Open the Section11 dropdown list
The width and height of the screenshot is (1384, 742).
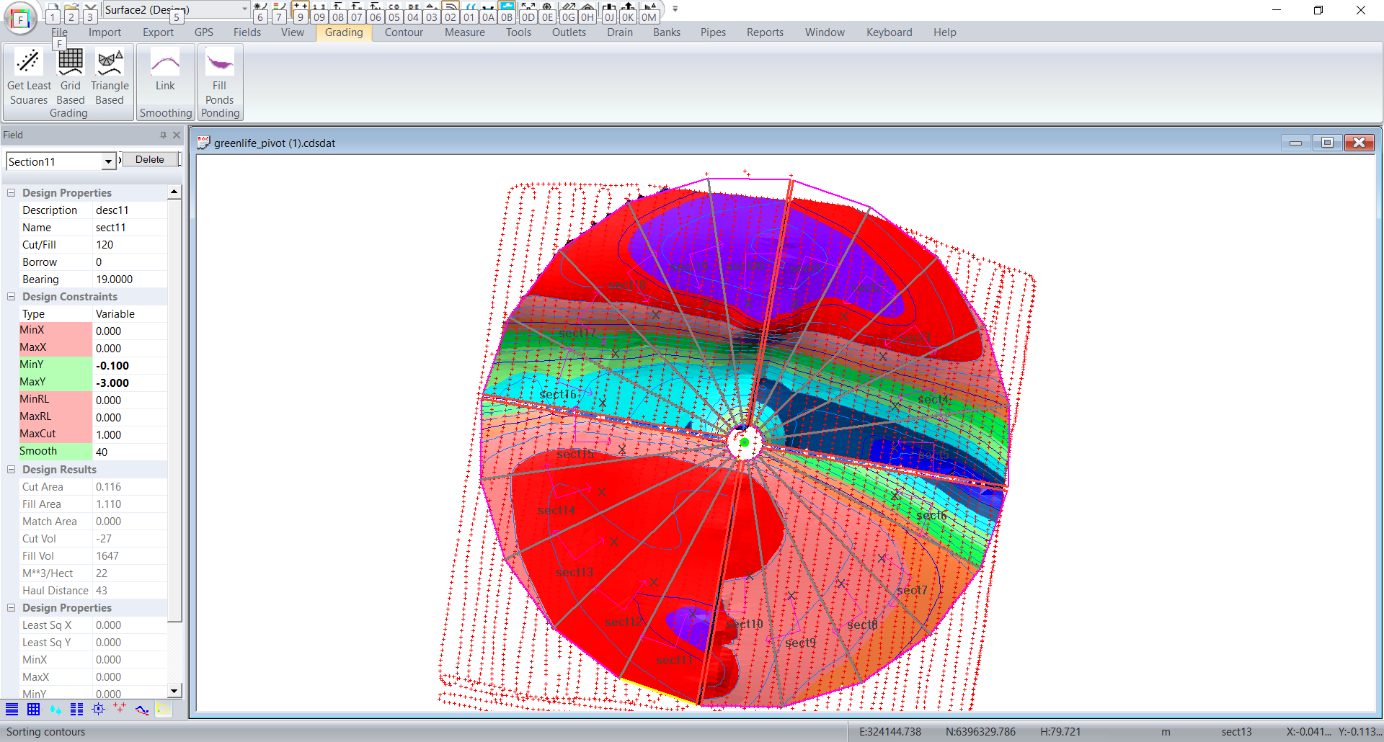108,161
